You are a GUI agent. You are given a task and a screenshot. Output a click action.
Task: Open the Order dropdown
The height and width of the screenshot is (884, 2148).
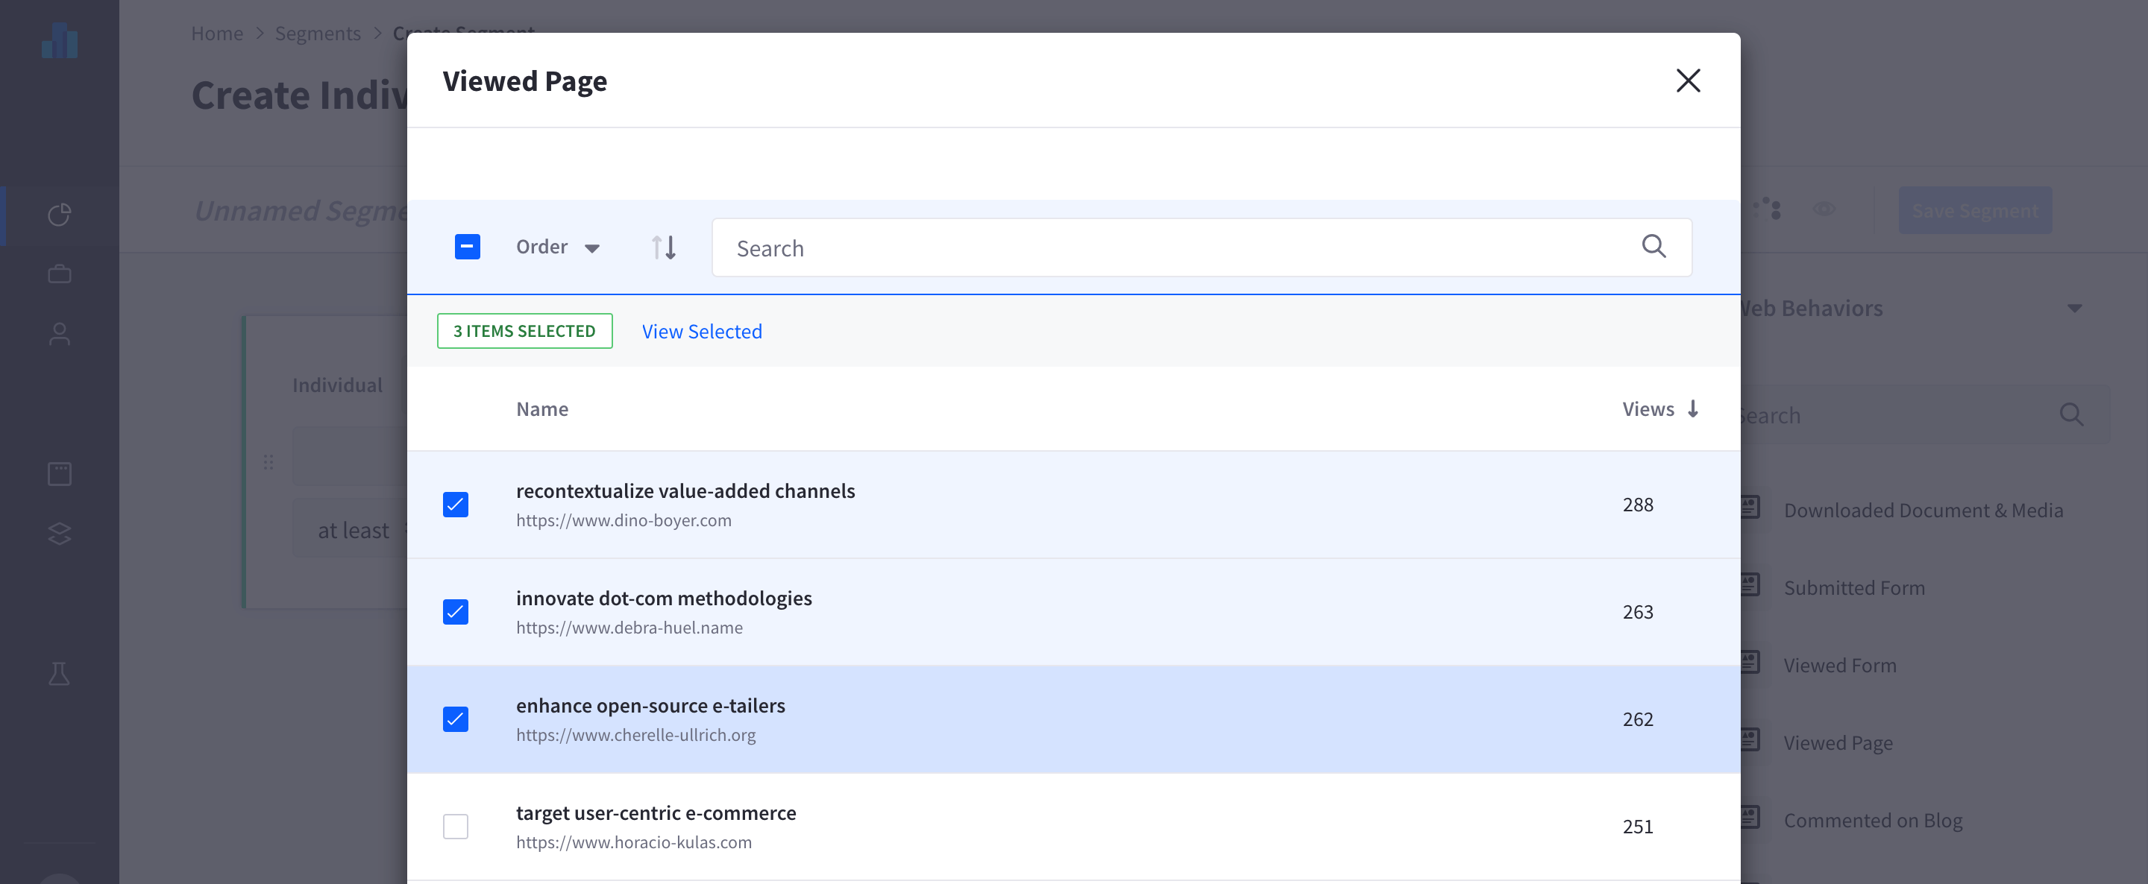[557, 247]
